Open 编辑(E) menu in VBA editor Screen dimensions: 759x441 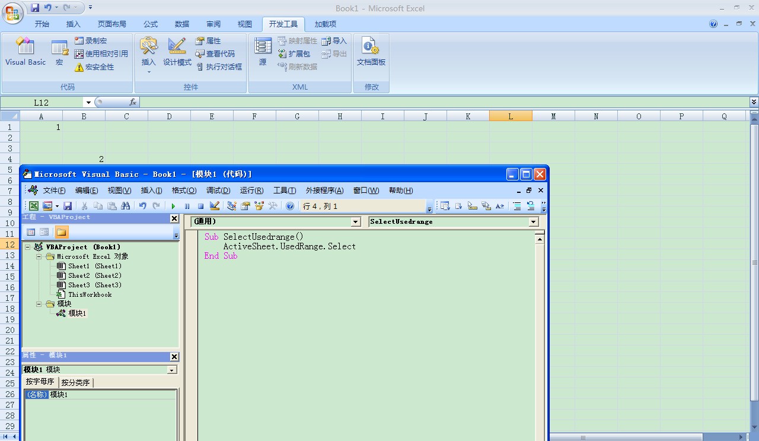pyautogui.click(x=87, y=191)
